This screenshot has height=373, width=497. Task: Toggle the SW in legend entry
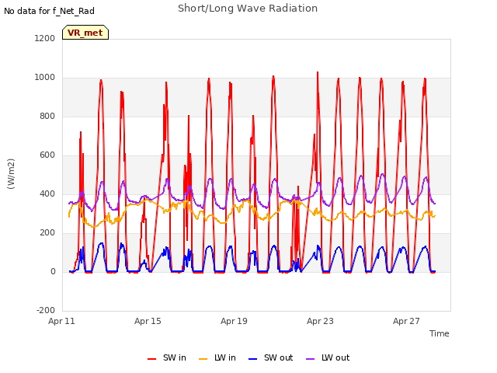[x=167, y=357]
